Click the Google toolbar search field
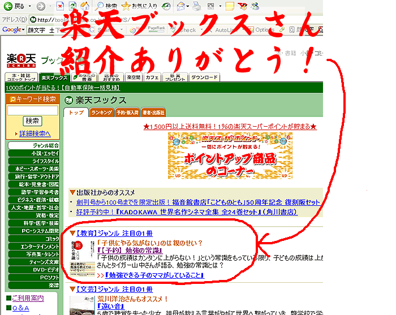Viewport: 396px width, 315px height. [55, 30]
